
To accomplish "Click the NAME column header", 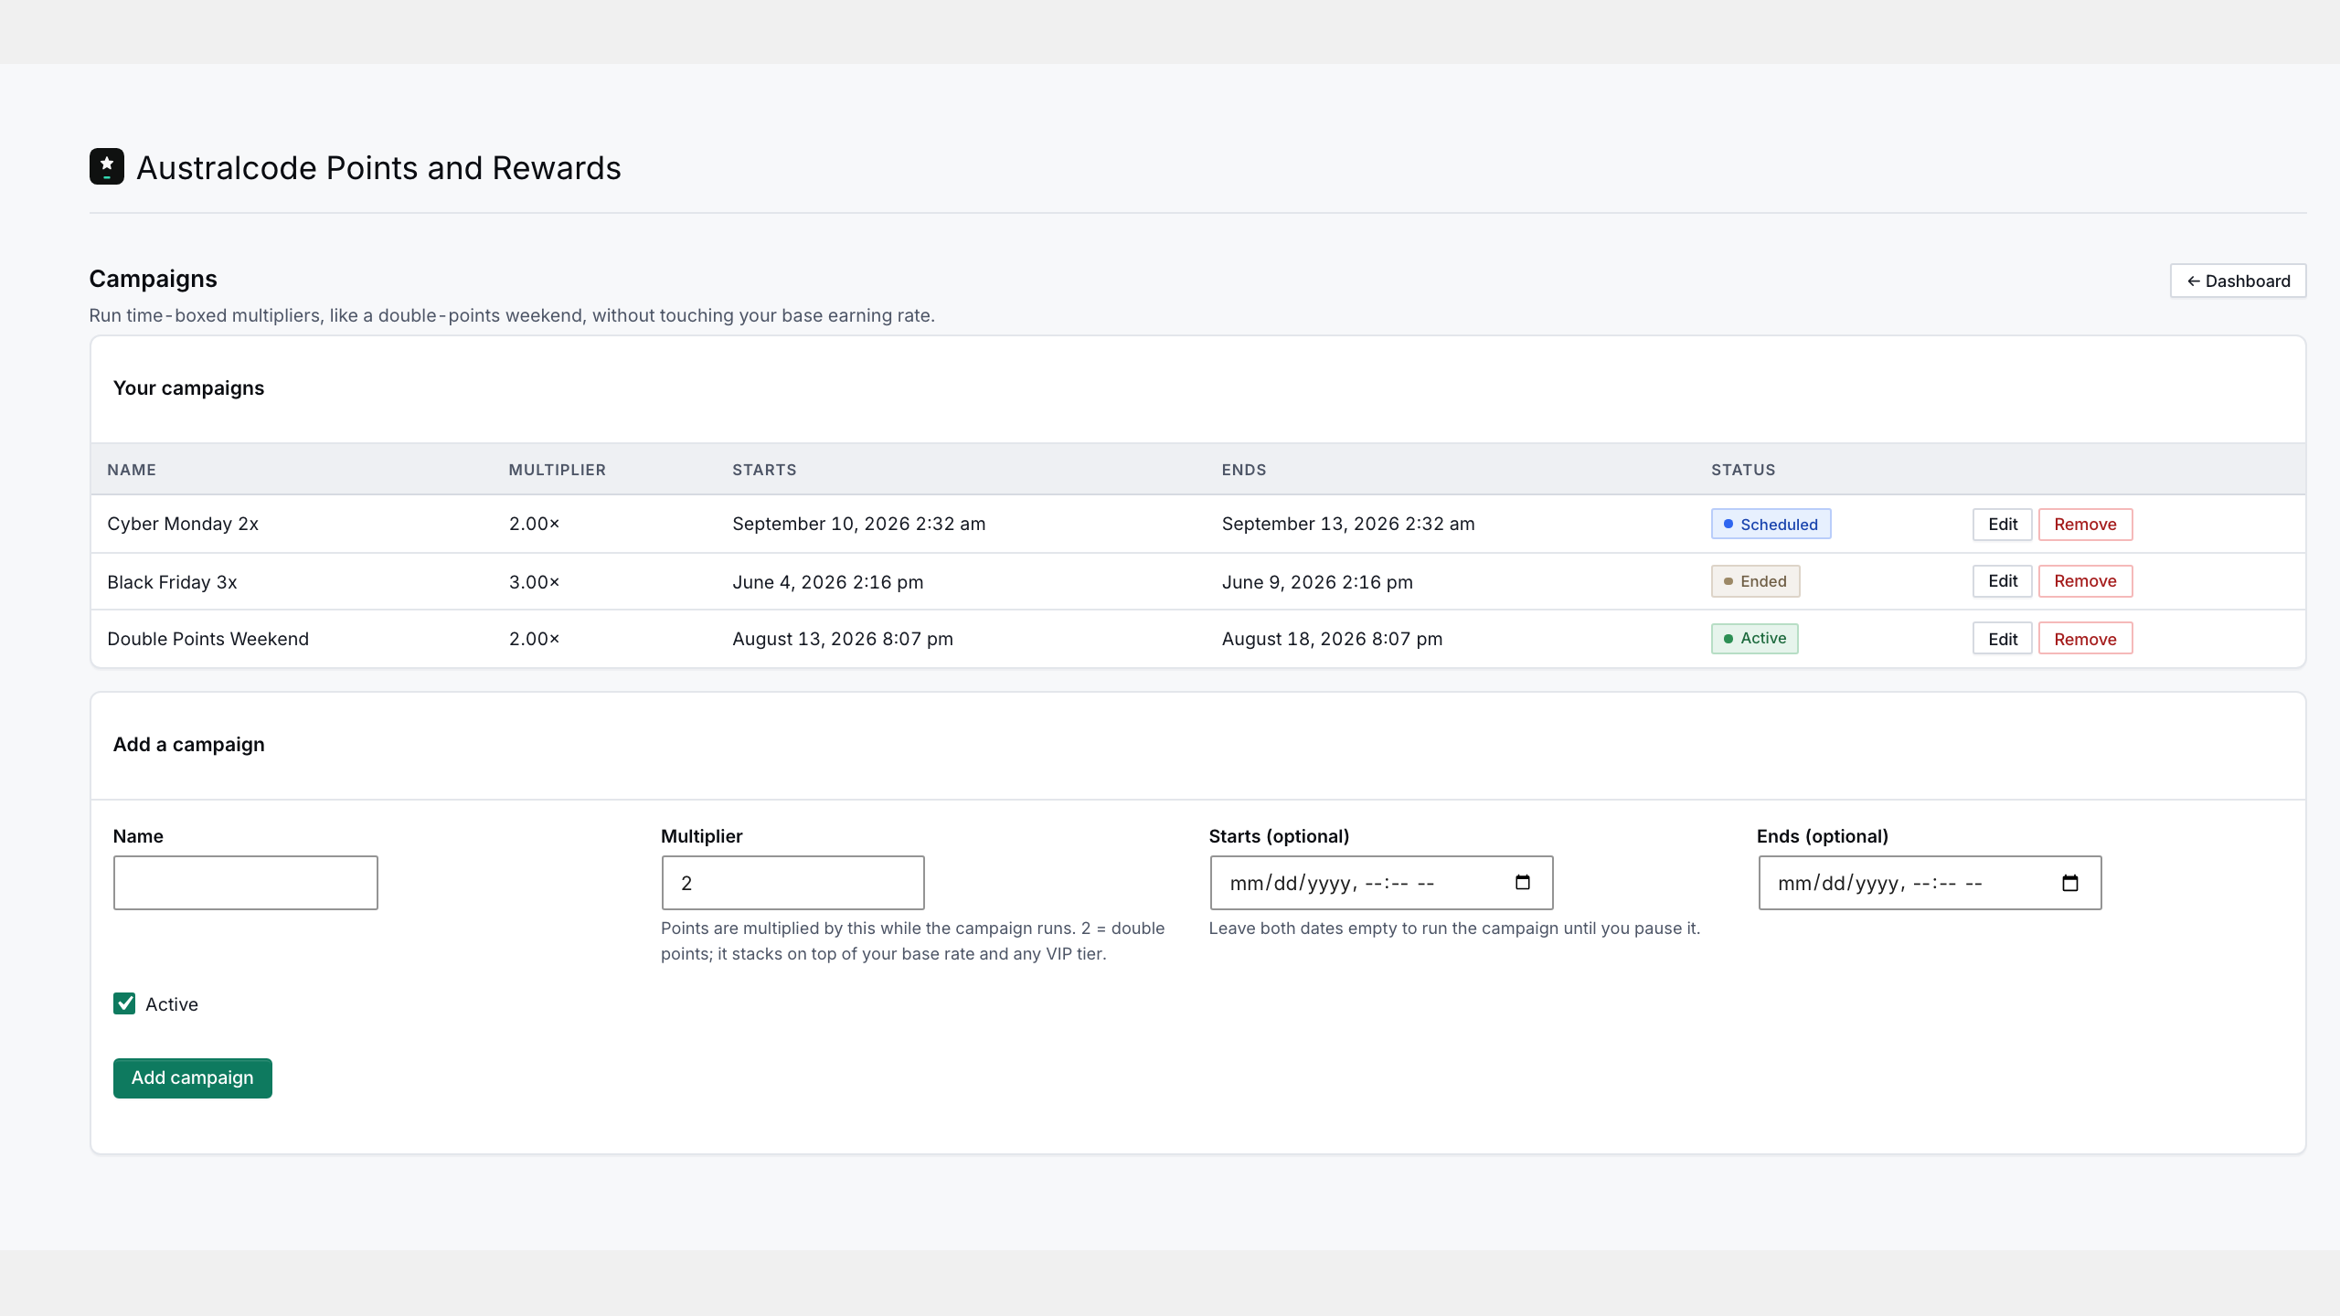I will pyautogui.click(x=132, y=470).
